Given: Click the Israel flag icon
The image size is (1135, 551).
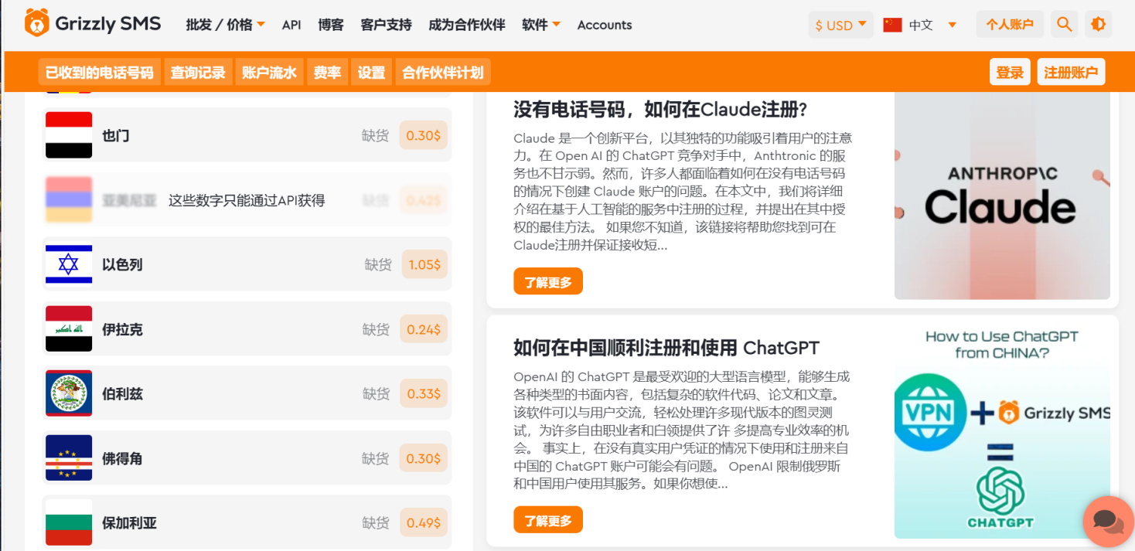Looking at the screenshot, I should 69,264.
